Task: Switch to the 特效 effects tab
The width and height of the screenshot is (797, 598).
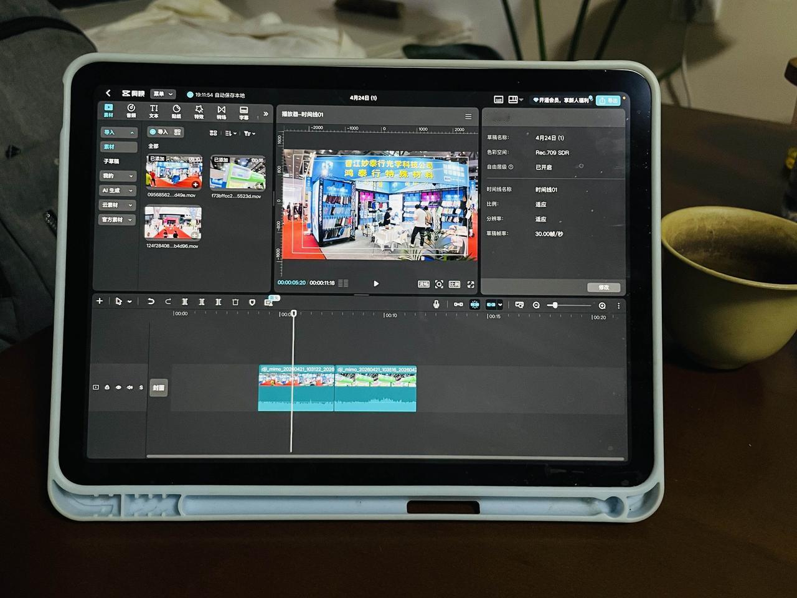Action: 199,112
